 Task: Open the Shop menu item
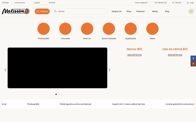click(129, 11)
